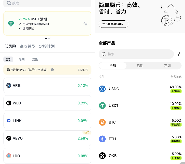Click the gift icon beside missed earnings
185x164 pixels.
click(x=8, y=70)
